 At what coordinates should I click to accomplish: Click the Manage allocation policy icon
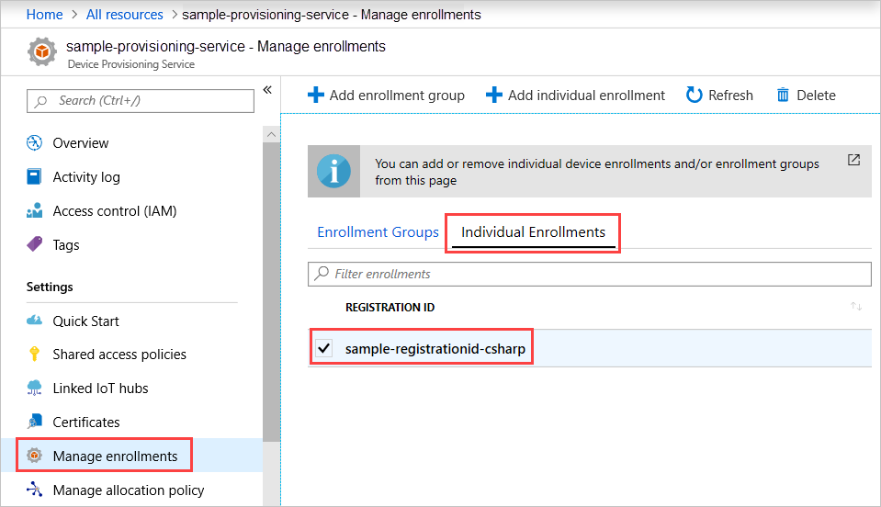pyautogui.click(x=34, y=489)
